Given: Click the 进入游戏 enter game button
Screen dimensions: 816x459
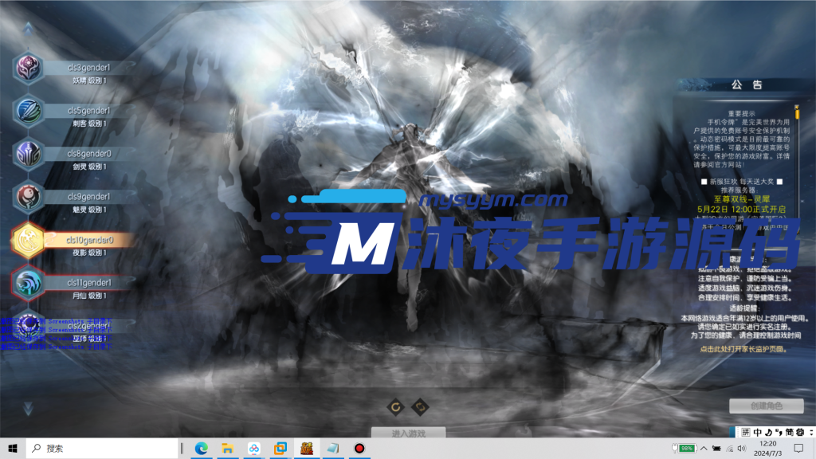Looking at the screenshot, I should [x=408, y=433].
